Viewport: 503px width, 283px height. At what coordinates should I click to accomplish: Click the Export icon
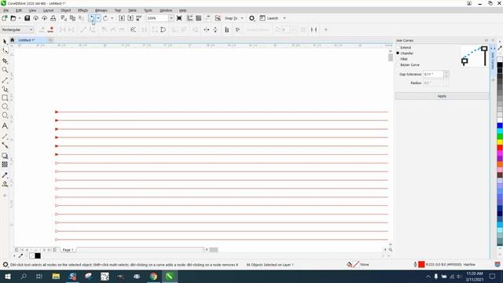coord(130,18)
